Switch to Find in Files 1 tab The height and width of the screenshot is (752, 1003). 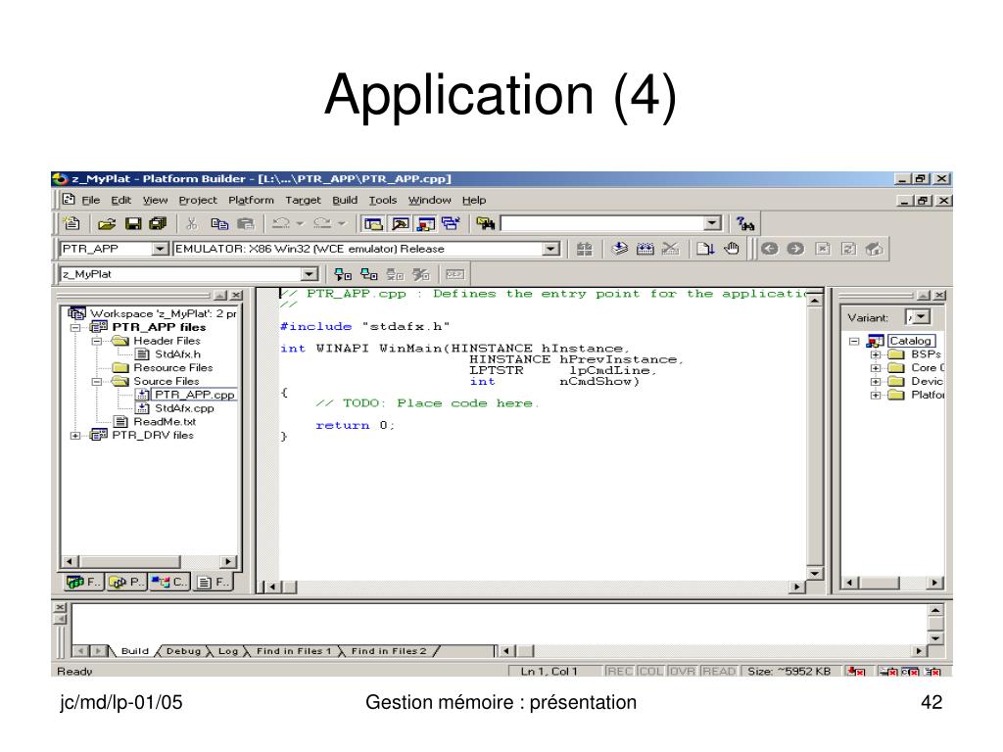[x=294, y=651]
